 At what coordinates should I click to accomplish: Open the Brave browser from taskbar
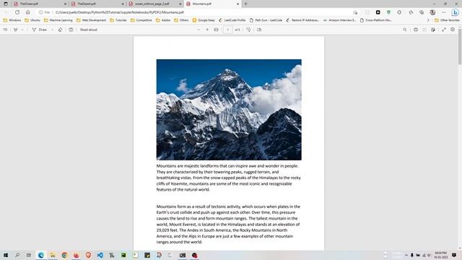pos(88,255)
